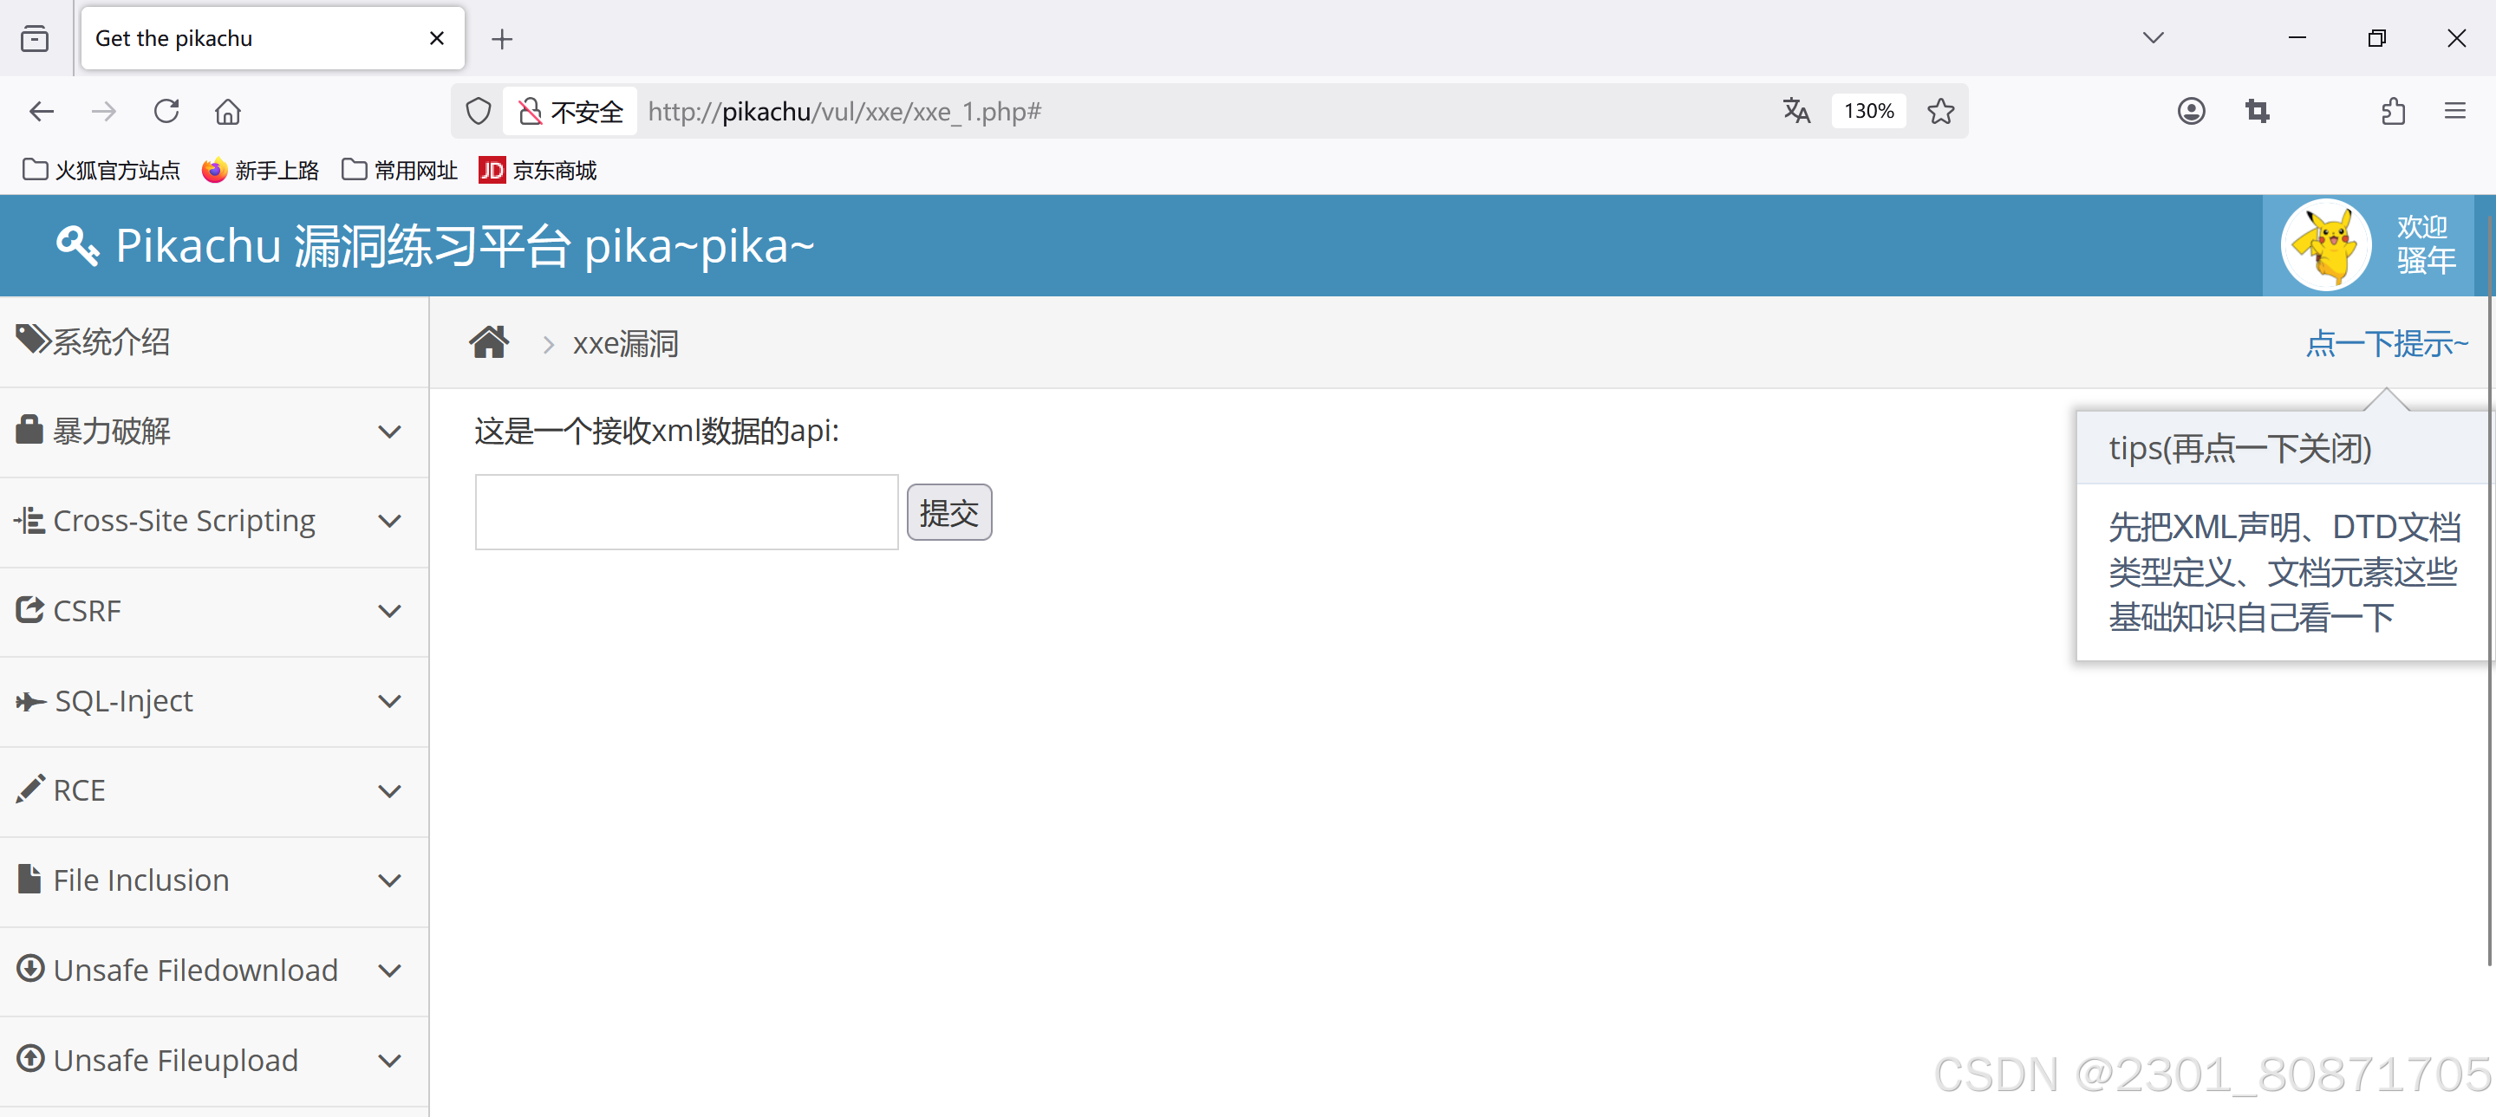This screenshot has height=1117, width=2496.
Task: Click the browser reload icon
Action: tap(166, 112)
